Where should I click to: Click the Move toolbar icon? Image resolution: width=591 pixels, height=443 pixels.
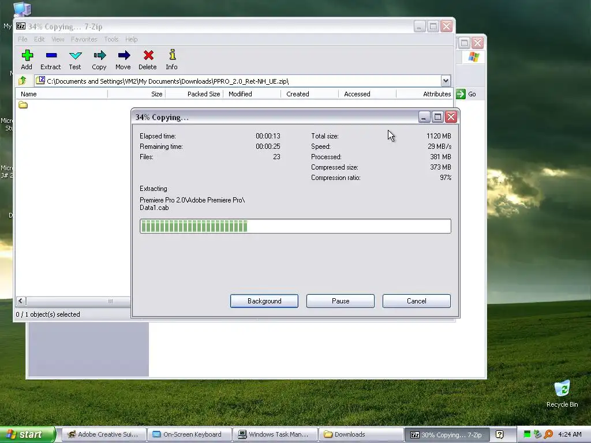124,55
